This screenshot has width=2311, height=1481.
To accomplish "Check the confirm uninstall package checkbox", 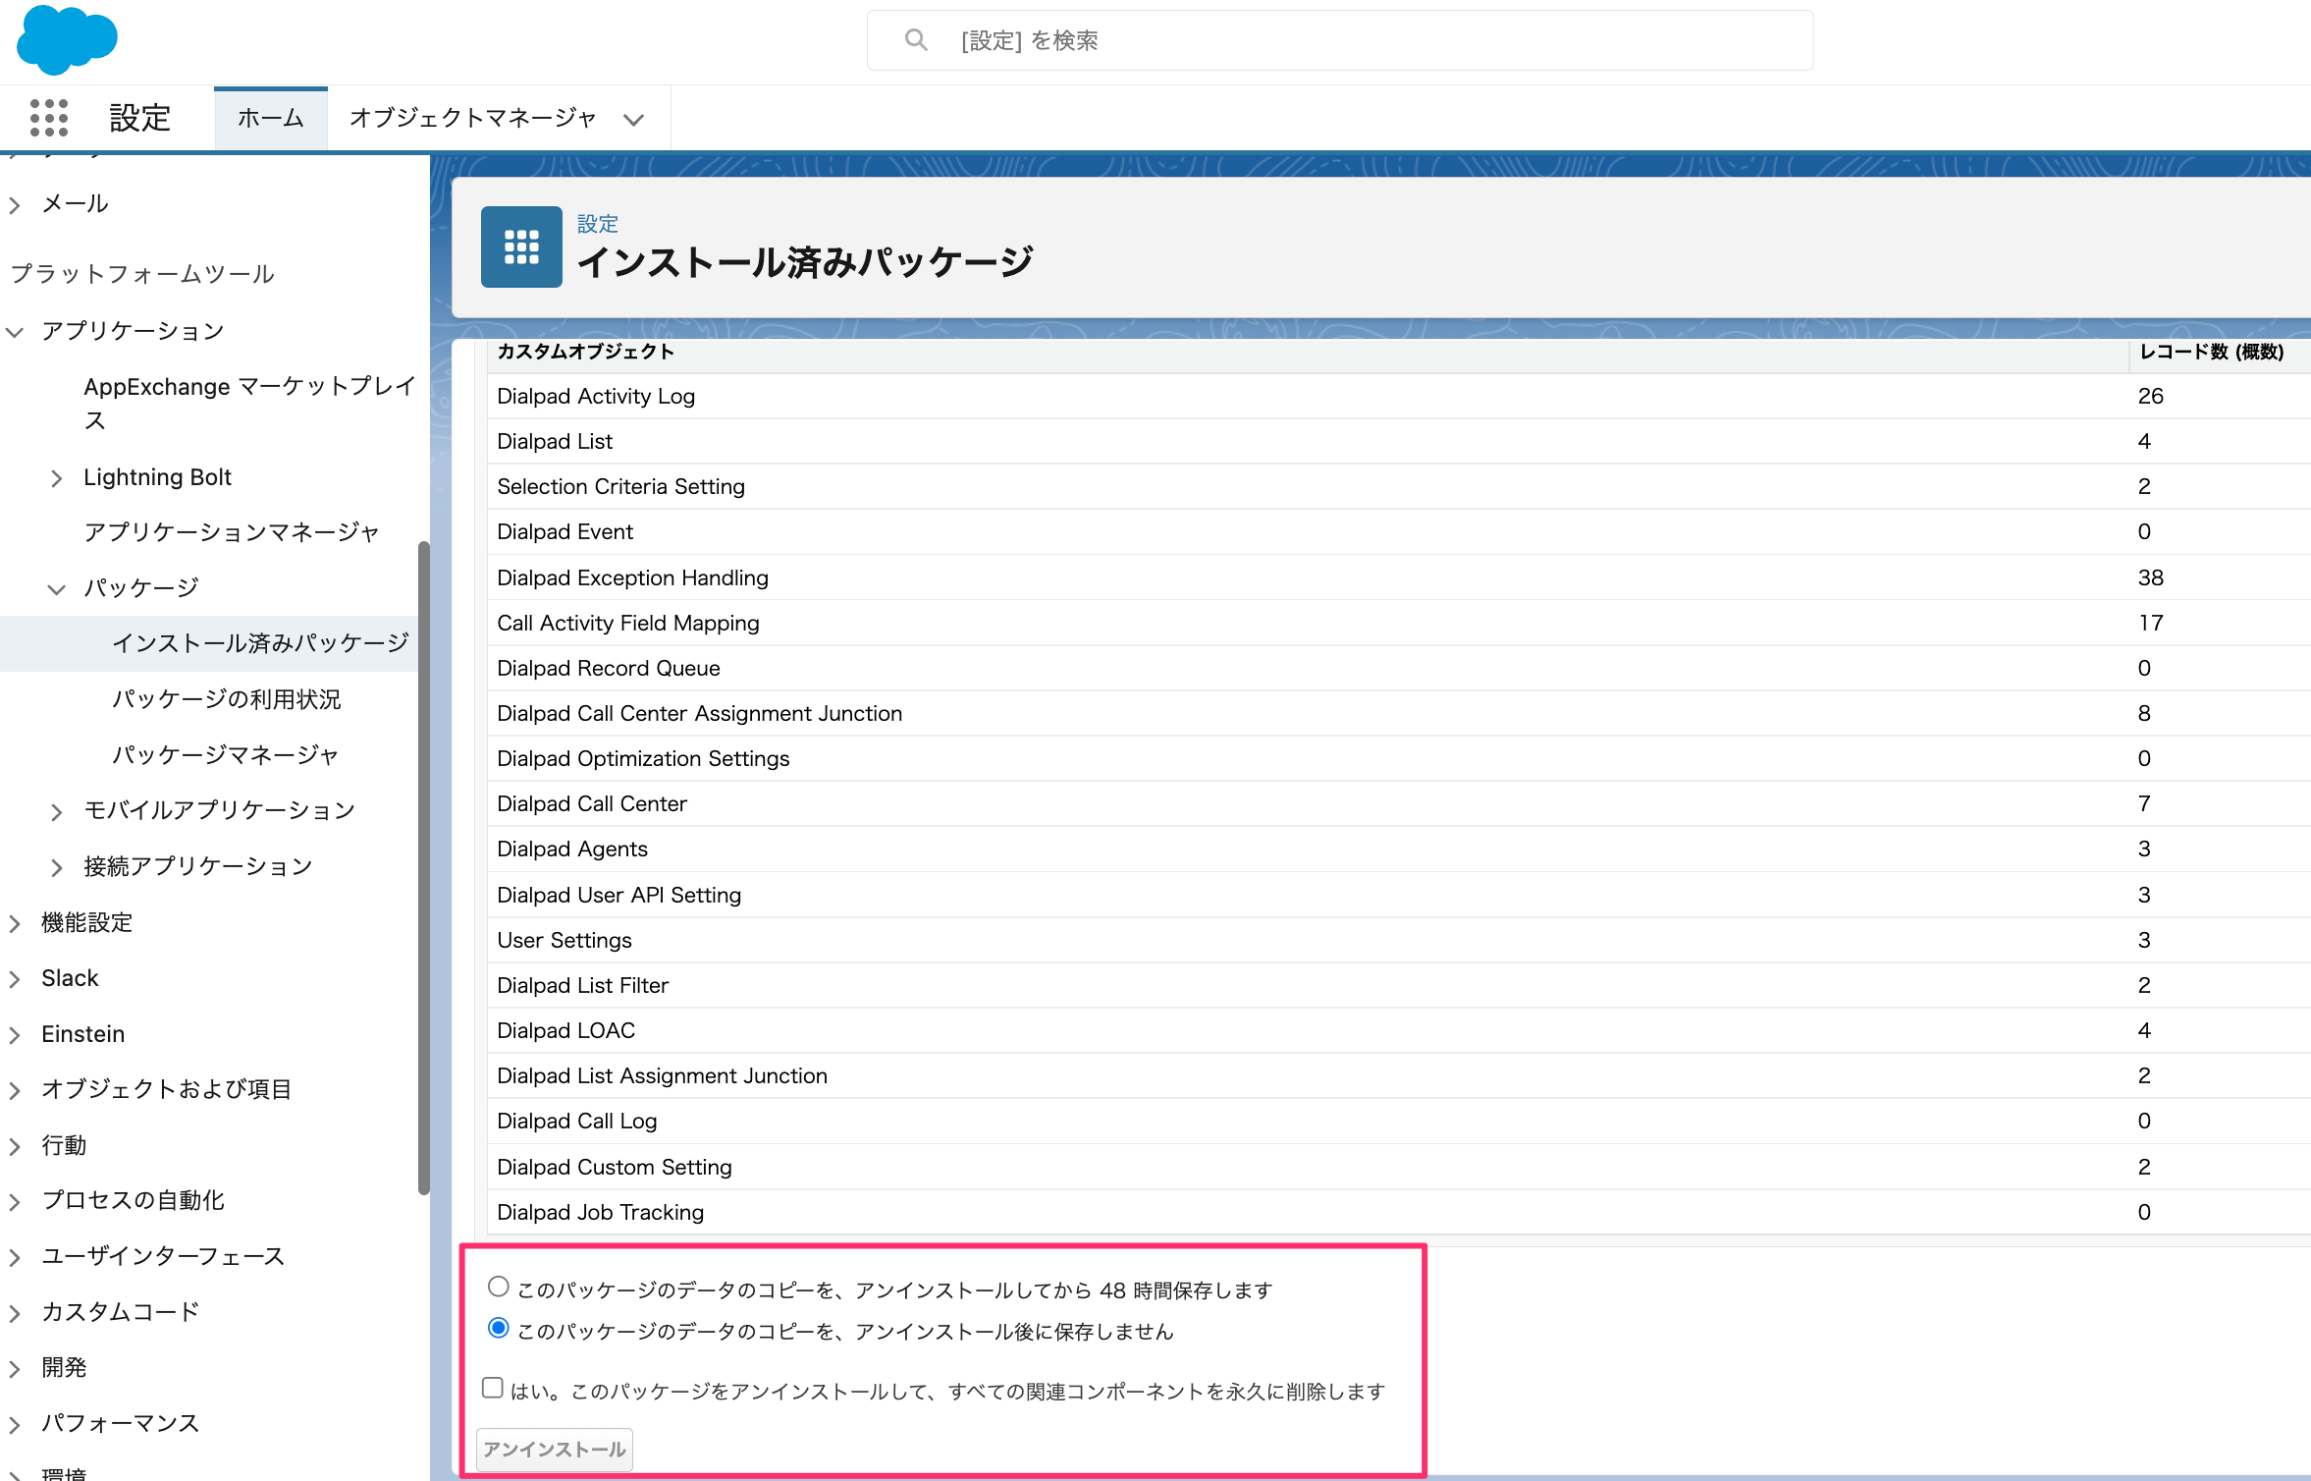I will tap(493, 1388).
